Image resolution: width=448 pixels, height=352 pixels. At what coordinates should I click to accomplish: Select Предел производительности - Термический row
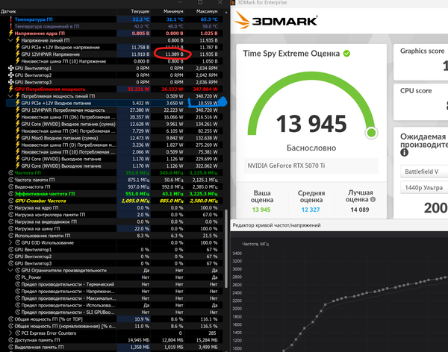114,284
